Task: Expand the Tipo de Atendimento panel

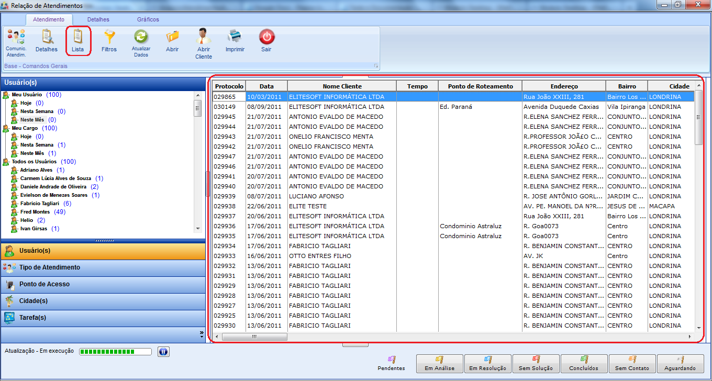Action: tap(50, 267)
